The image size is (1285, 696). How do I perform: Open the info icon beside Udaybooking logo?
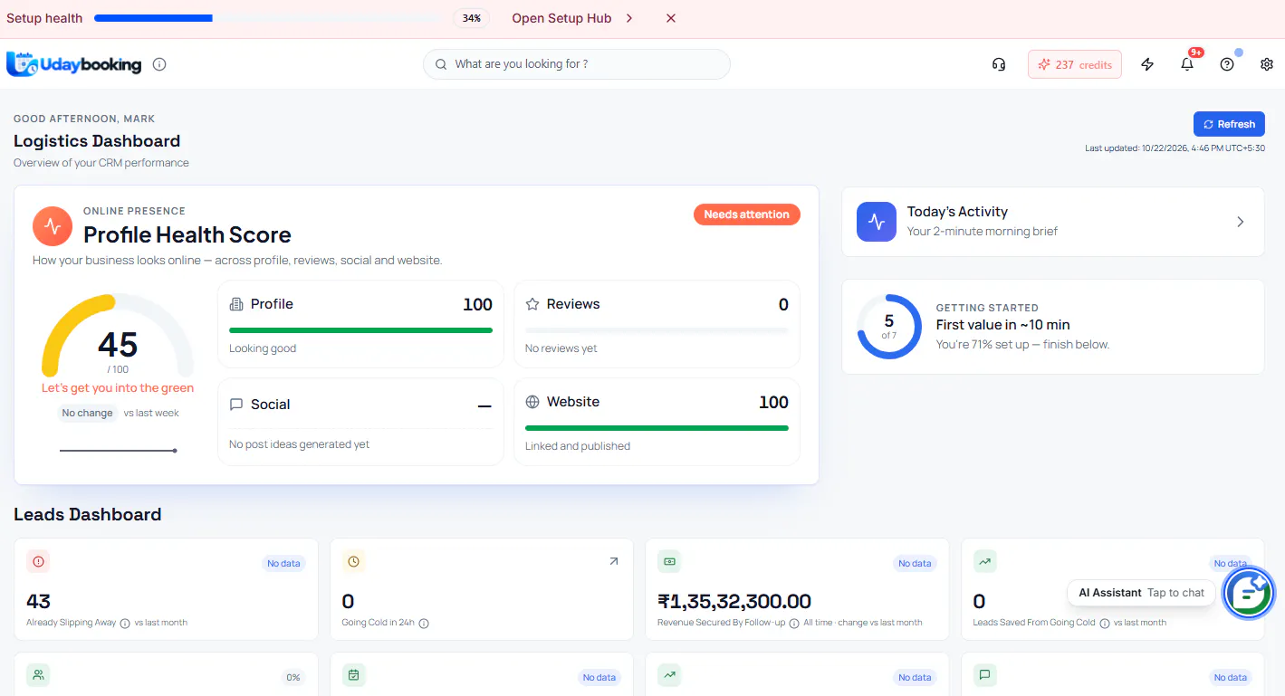pyautogui.click(x=159, y=64)
